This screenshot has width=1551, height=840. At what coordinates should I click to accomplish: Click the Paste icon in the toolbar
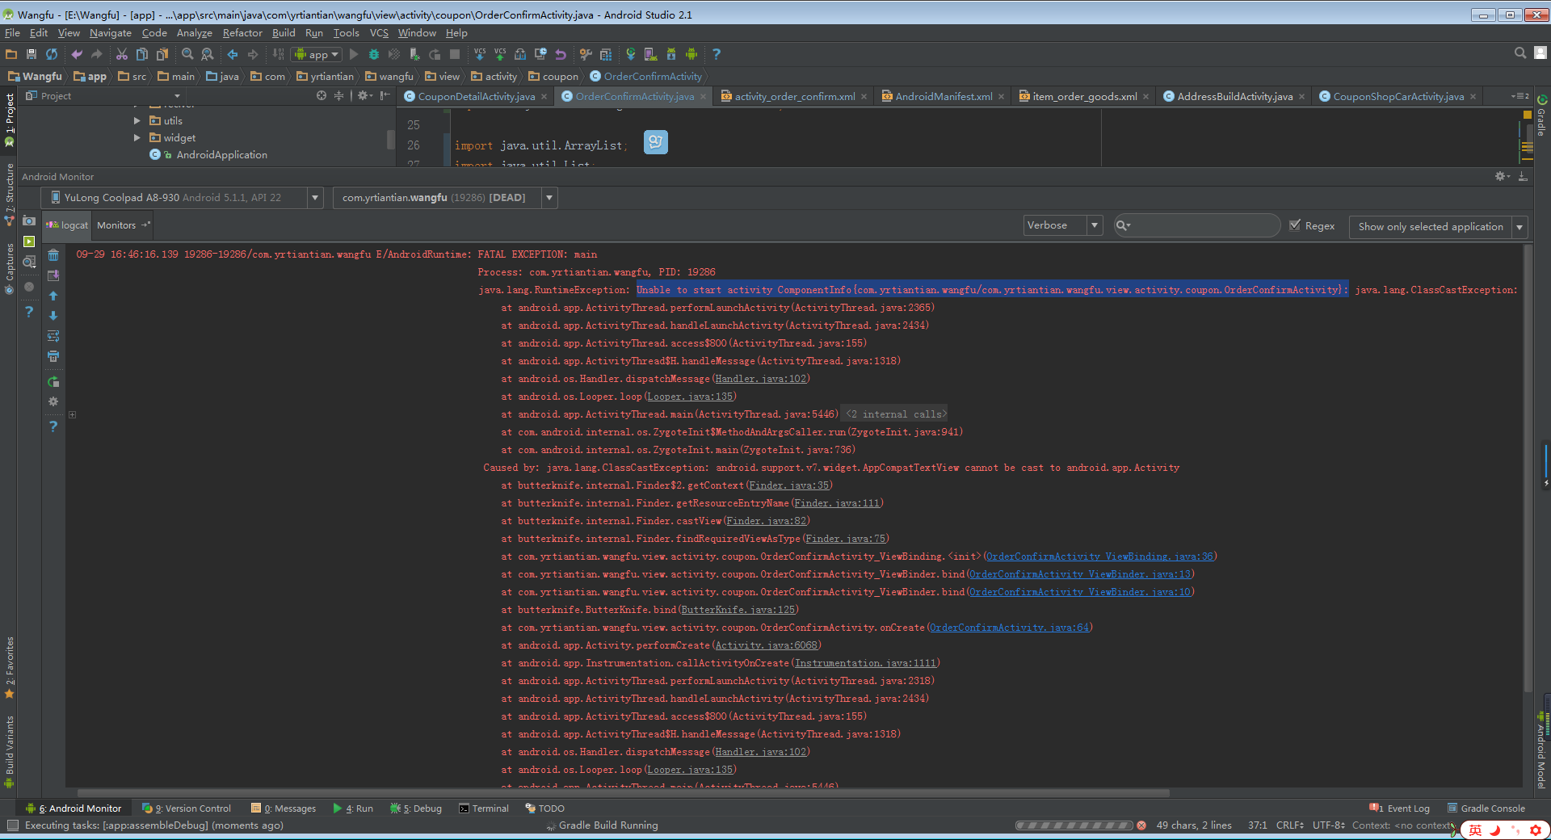pyautogui.click(x=162, y=54)
